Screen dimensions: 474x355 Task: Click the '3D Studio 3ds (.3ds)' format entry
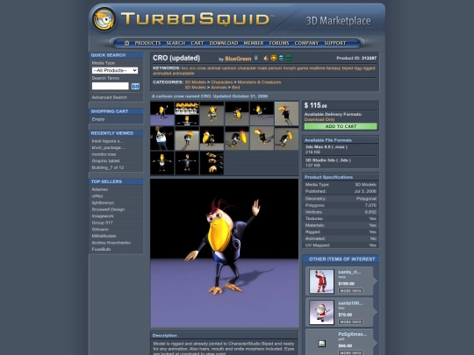(x=327, y=160)
